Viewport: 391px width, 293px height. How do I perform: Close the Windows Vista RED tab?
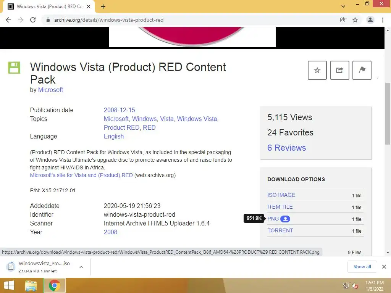[x=89, y=6]
